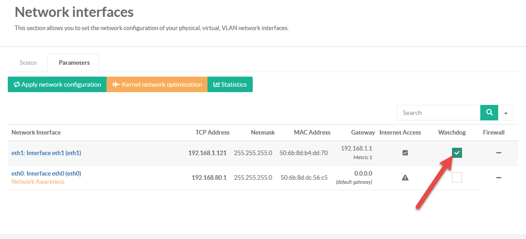This screenshot has height=239, width=526.
Task: Click the Network Interface column header
Action: (36, 132)
